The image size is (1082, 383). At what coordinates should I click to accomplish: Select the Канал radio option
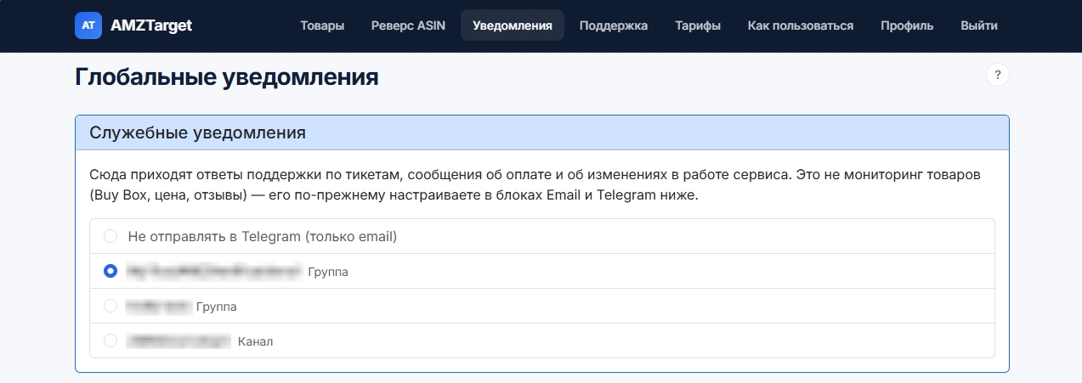tap(110, 341)
